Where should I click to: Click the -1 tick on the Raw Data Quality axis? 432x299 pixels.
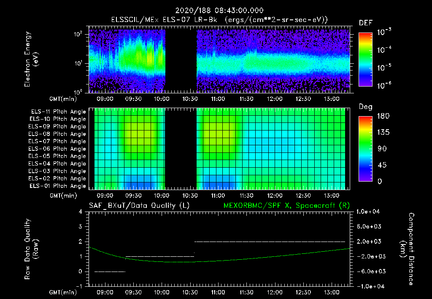pyautogui.click(x=79, y=286)
